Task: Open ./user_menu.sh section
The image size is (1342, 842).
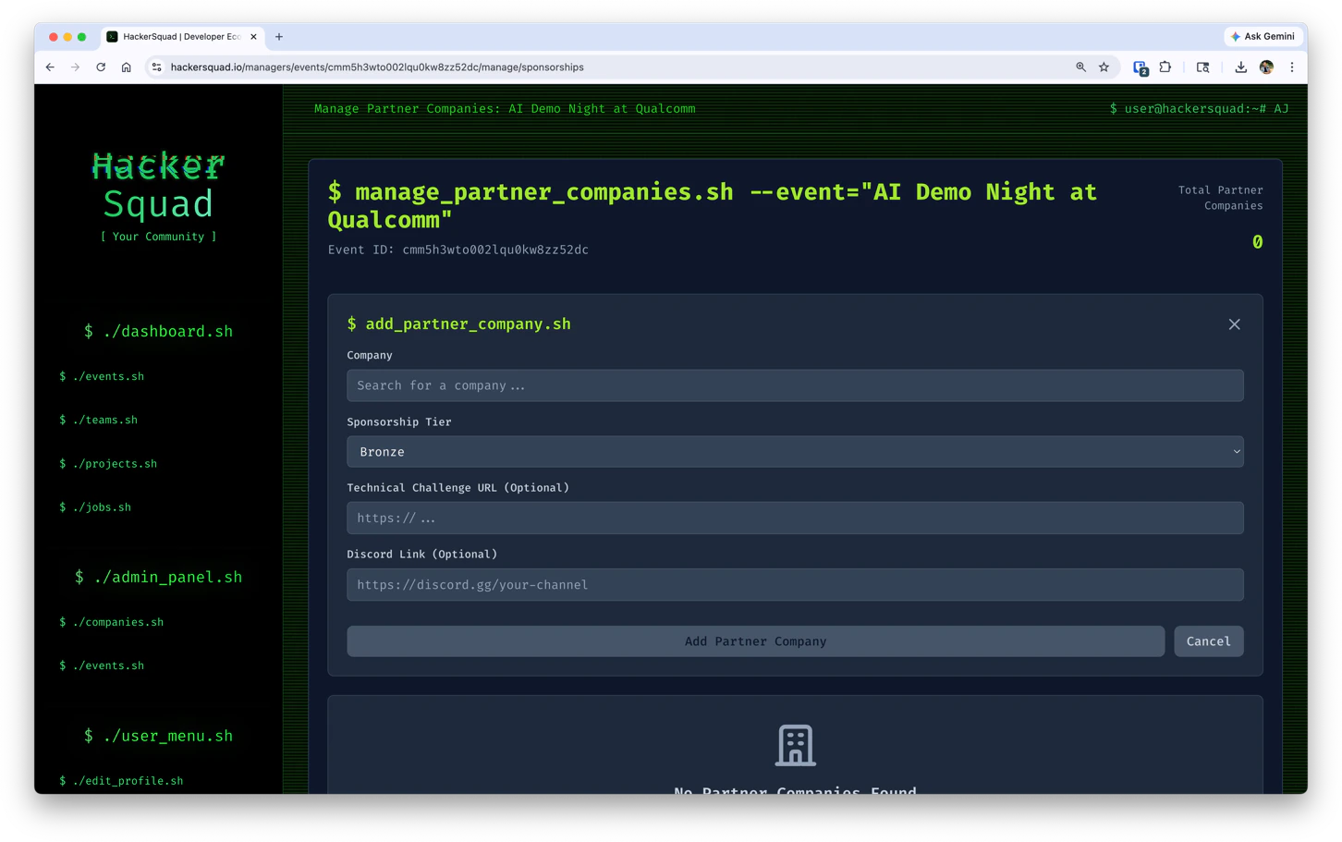Action: pos(158,737)
